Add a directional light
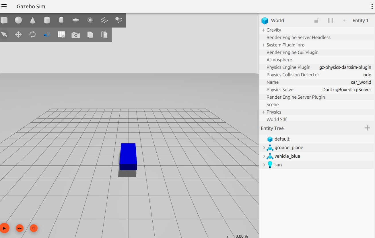This screenshot has width=375, height=238. [104, 20]
